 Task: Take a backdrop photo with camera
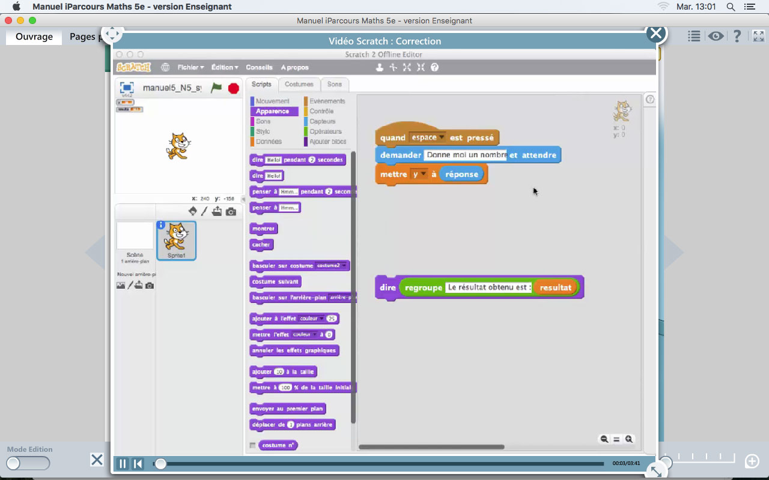click(x=150, y=286)
